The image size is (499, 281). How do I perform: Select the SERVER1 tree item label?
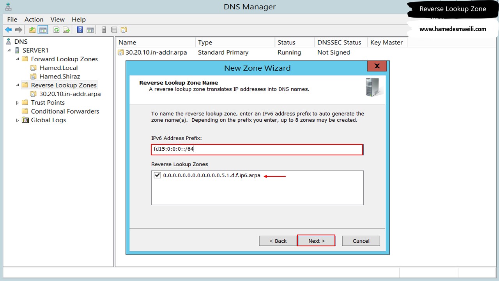pos(35,50)
